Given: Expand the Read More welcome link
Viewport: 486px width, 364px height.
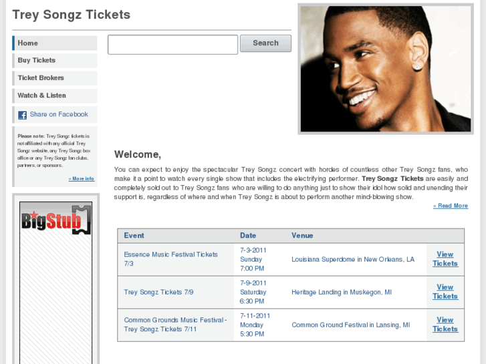Looking at the screenshot, I should (451, 206).
